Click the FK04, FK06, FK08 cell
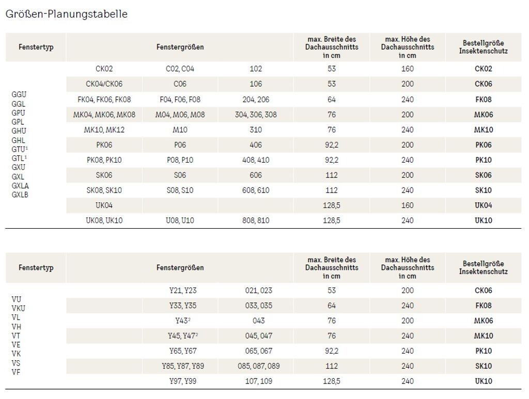529x399 pixels. (x=104, y=100)
